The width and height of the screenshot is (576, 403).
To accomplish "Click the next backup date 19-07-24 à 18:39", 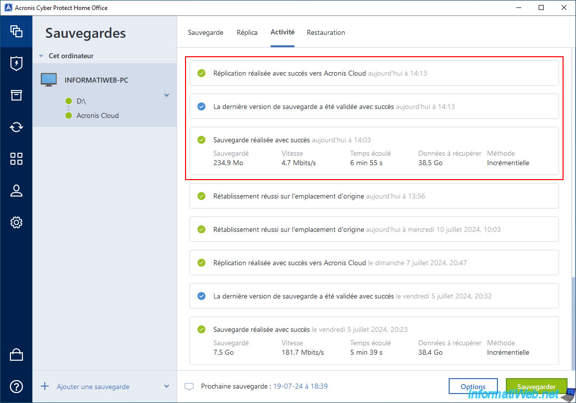I will coord(300,386).
